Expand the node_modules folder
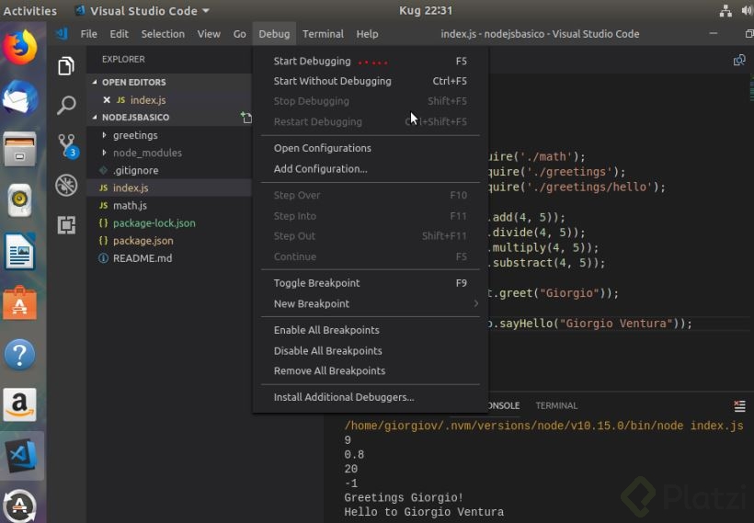Viewport: 754px width, 523px height. [147, 153]
